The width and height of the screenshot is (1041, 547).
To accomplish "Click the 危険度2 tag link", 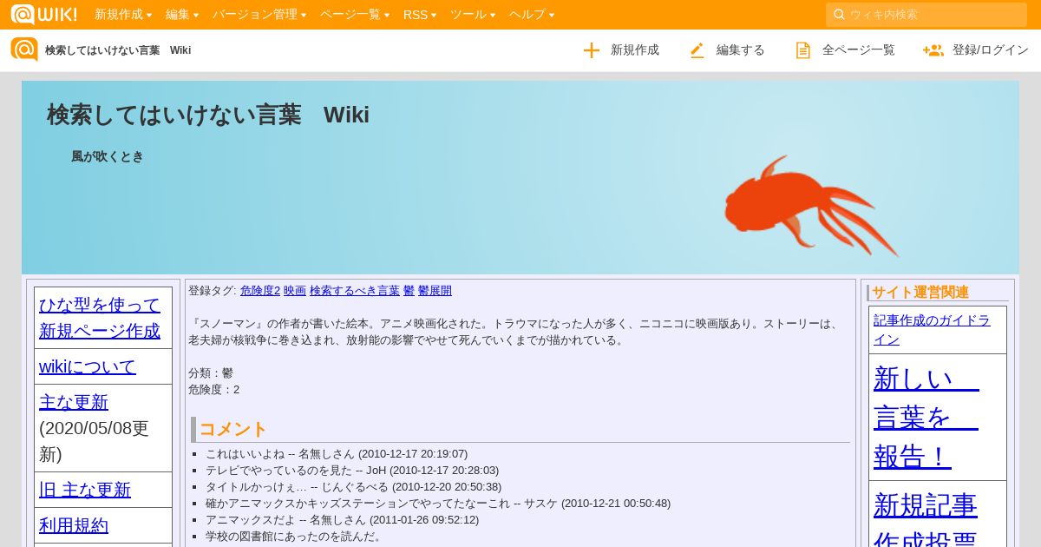I will 260,291.
